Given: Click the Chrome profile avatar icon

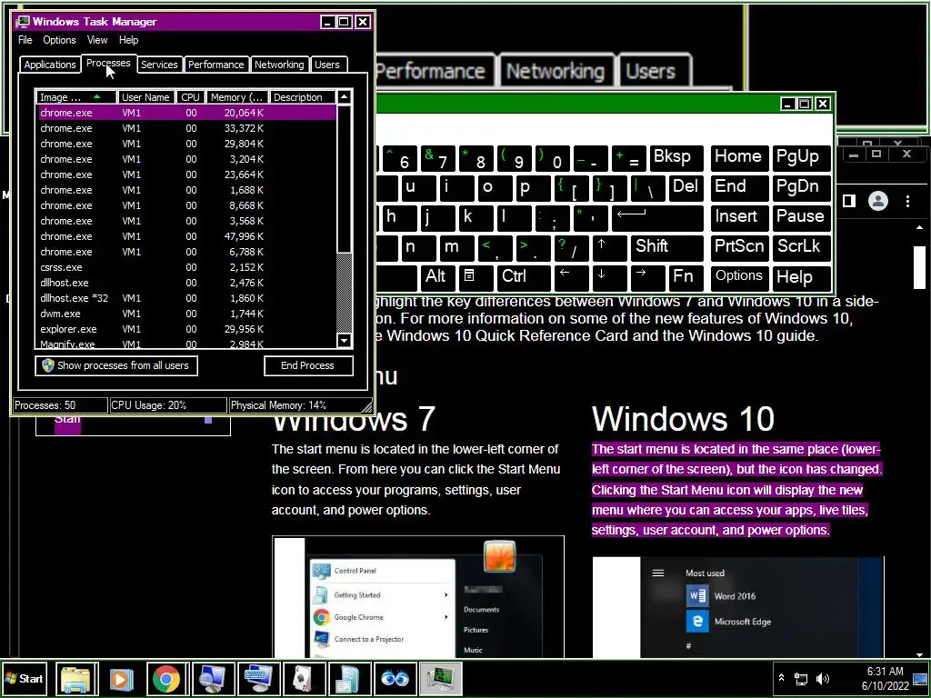Looking at the screenshot, I should 878,201.
